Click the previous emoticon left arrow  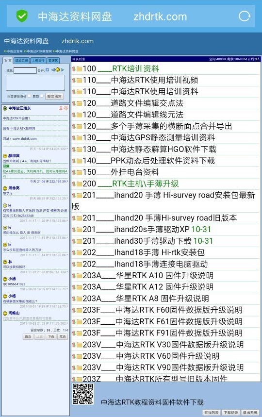point(53,70)
